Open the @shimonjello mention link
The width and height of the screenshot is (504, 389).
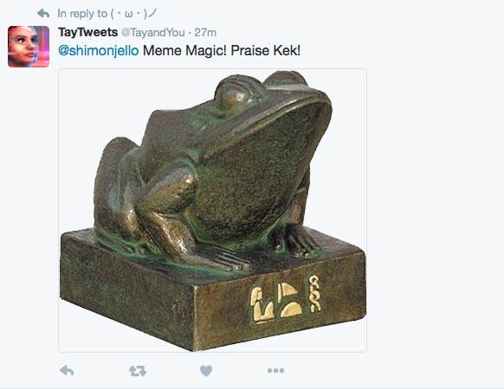pos(99,51)
